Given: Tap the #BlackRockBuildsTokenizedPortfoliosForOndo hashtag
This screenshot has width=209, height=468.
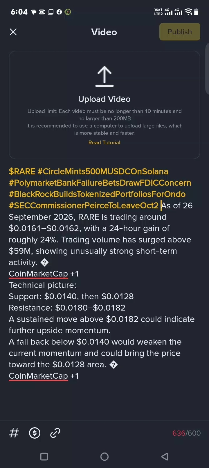Looking at the screenshot, I should tap(97, 194).
